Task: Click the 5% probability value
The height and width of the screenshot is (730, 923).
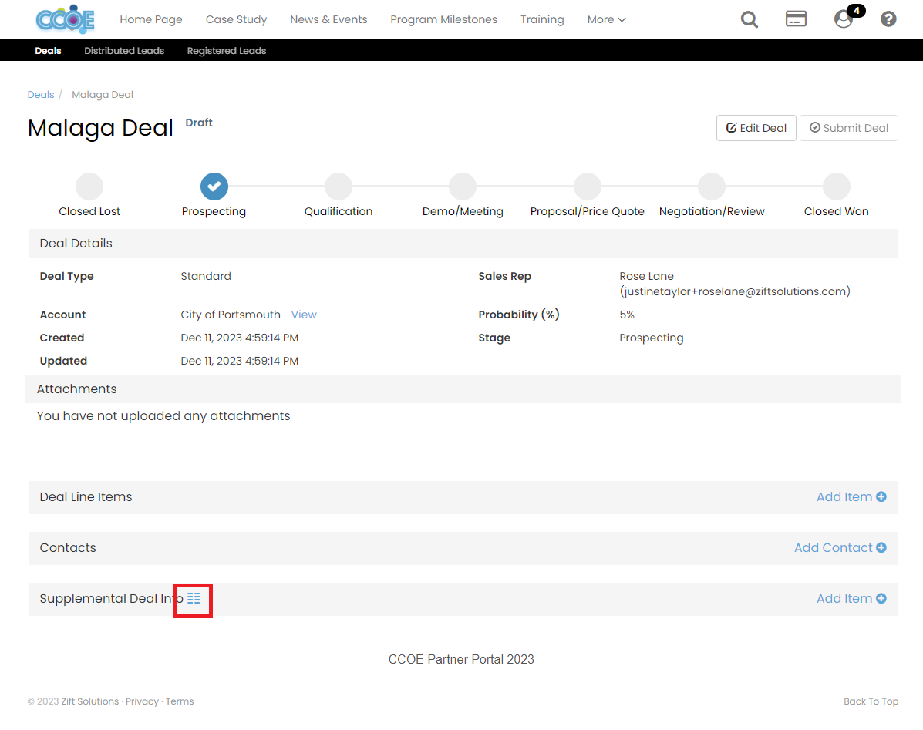Action: point(627,315)
